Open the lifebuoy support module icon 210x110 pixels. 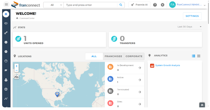(x=6, y=89)
